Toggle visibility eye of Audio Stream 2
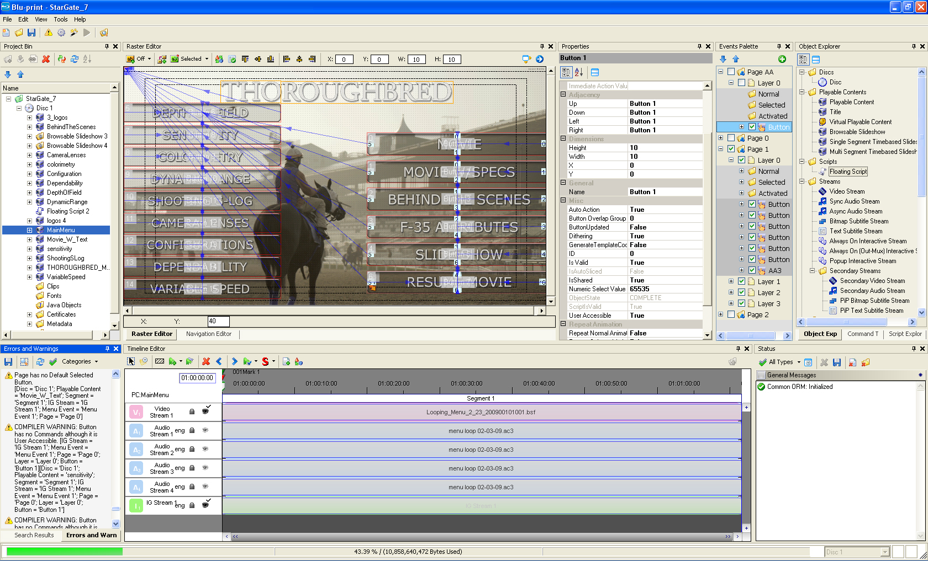Image resolution: width=928 pixels, height=561 pixels. pos(205,449)
